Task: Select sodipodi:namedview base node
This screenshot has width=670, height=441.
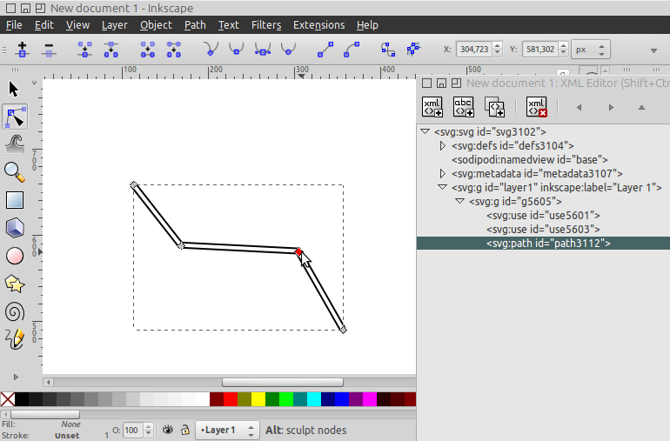Action: pos(530,159)
